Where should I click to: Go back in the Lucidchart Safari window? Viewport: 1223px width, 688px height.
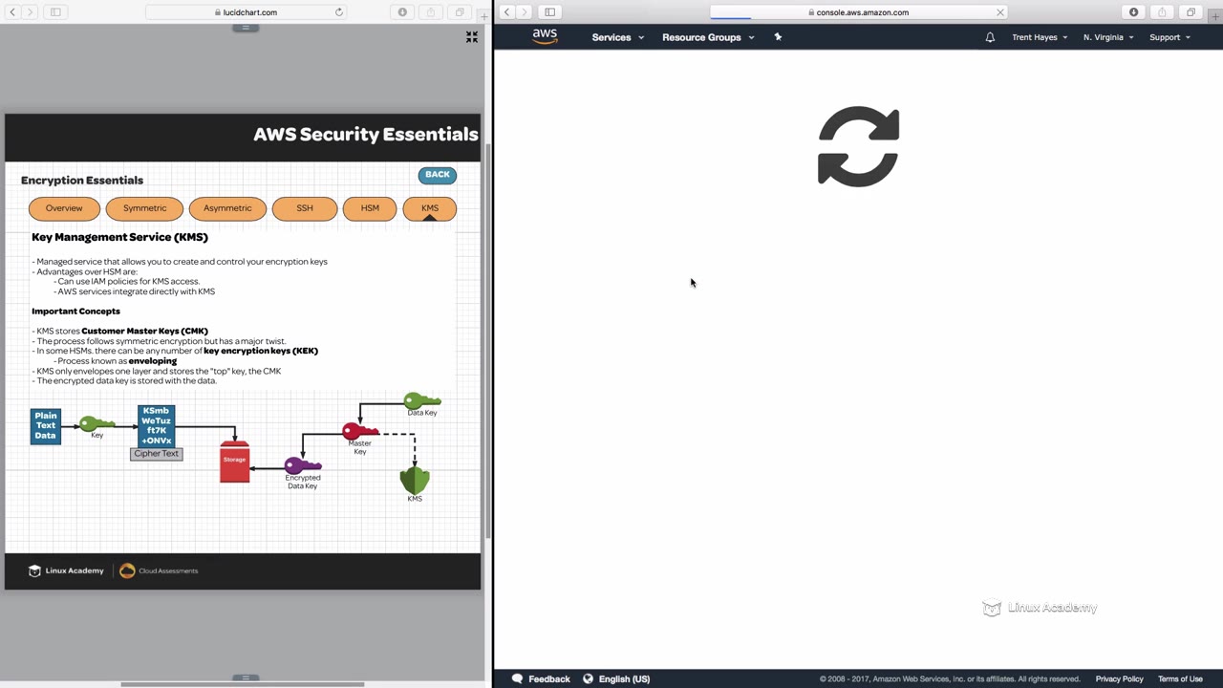[x=12, y=12]
